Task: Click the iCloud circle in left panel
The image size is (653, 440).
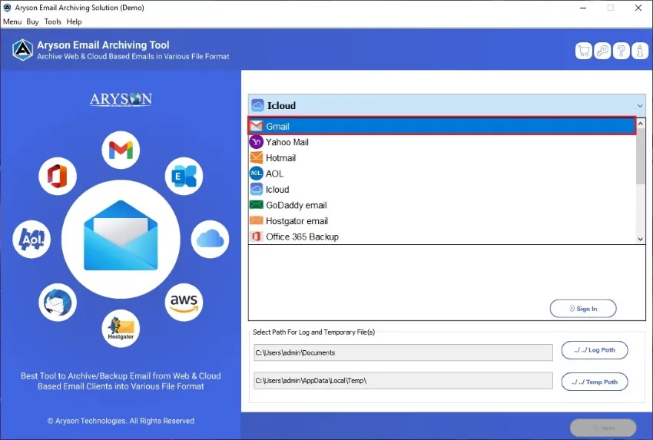Action: coord(210,239)
